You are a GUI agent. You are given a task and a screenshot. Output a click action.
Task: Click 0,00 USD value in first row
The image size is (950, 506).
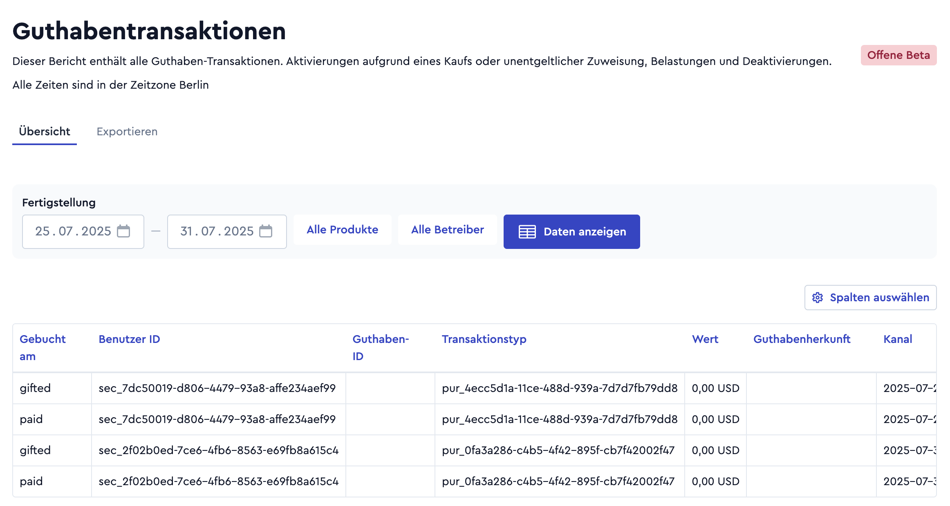pos(715,388)
